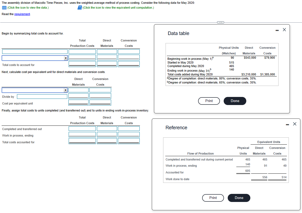302x213 pixels.
Task: Minimize the Reference window
Action: [287, 124]
